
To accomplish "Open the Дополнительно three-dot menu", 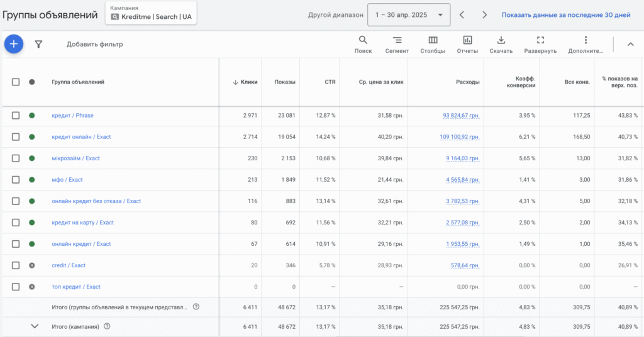I will coord(586,44).
